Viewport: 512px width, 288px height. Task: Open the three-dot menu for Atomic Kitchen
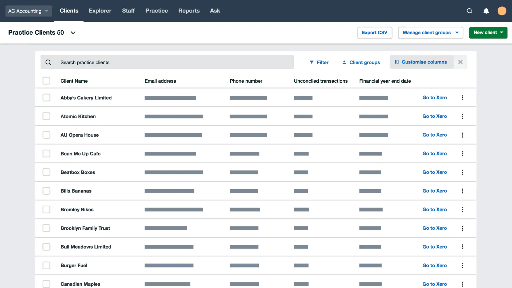[x=462, y=117]
